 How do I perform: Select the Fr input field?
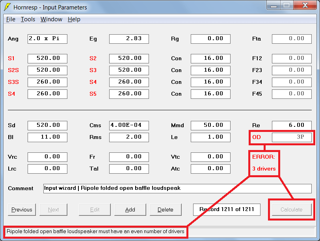[129, 157]
